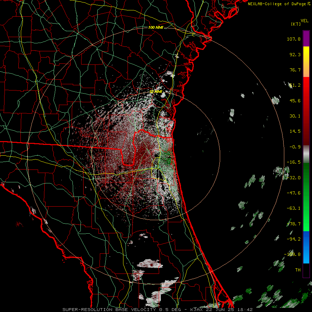This screenshot has height=312, width=312.
Task: Click the -16.5 velocity scale label
Action: [x=294, y=162]
